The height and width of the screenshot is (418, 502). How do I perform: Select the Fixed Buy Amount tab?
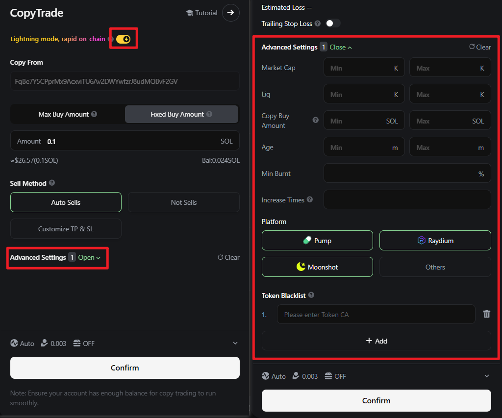[181, 114]
